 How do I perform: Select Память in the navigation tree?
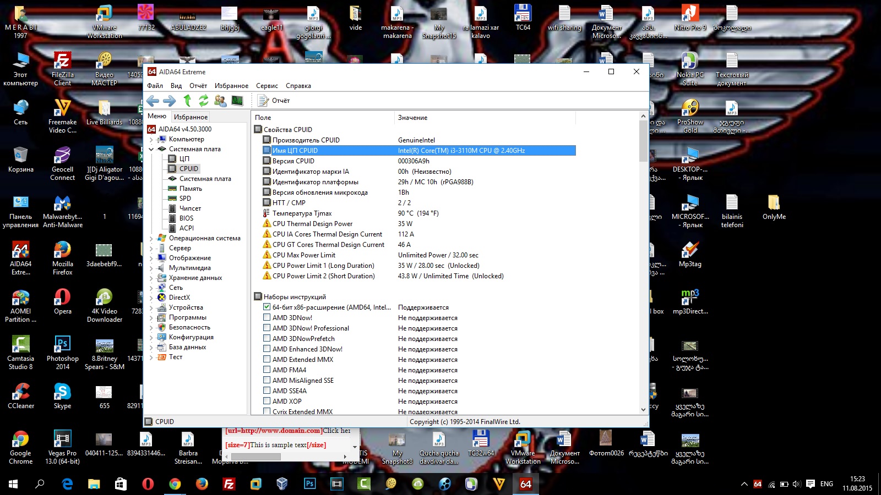point(191,189)
